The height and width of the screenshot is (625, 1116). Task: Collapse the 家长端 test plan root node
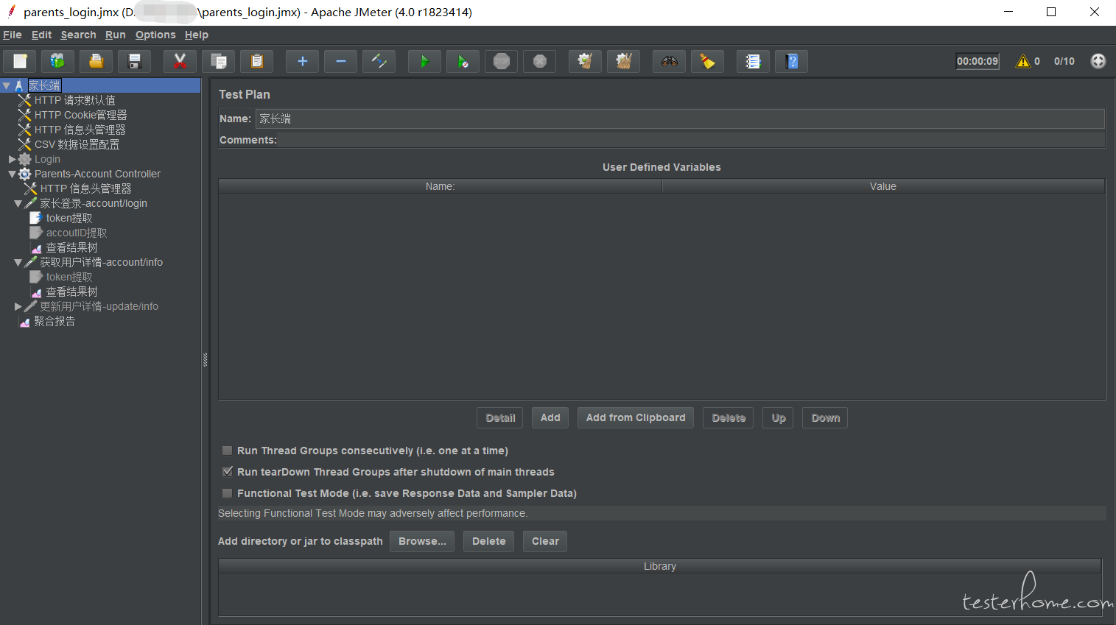click(7, 85)
